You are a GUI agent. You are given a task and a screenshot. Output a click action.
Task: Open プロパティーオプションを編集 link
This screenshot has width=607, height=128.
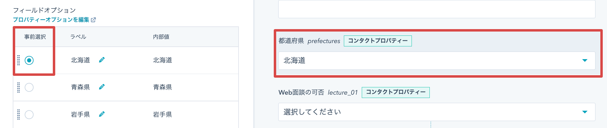(51, 20)
